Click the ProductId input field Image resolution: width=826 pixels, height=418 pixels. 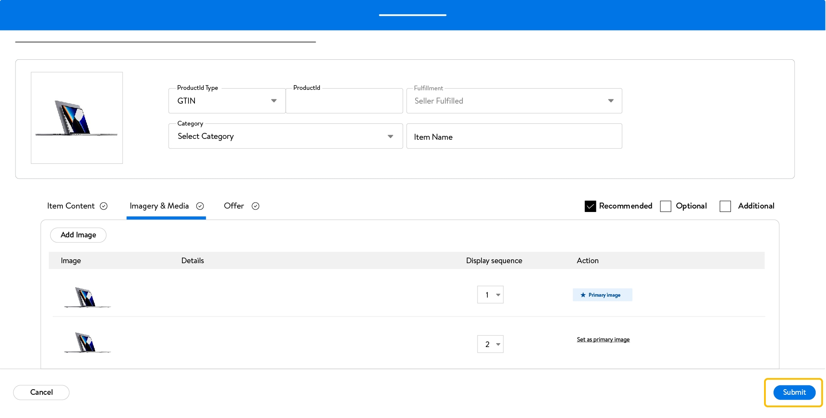click(344, 101)
